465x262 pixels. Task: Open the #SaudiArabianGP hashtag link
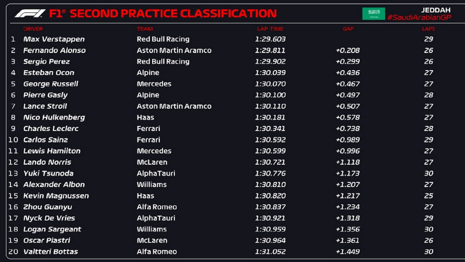coord(419,18)
